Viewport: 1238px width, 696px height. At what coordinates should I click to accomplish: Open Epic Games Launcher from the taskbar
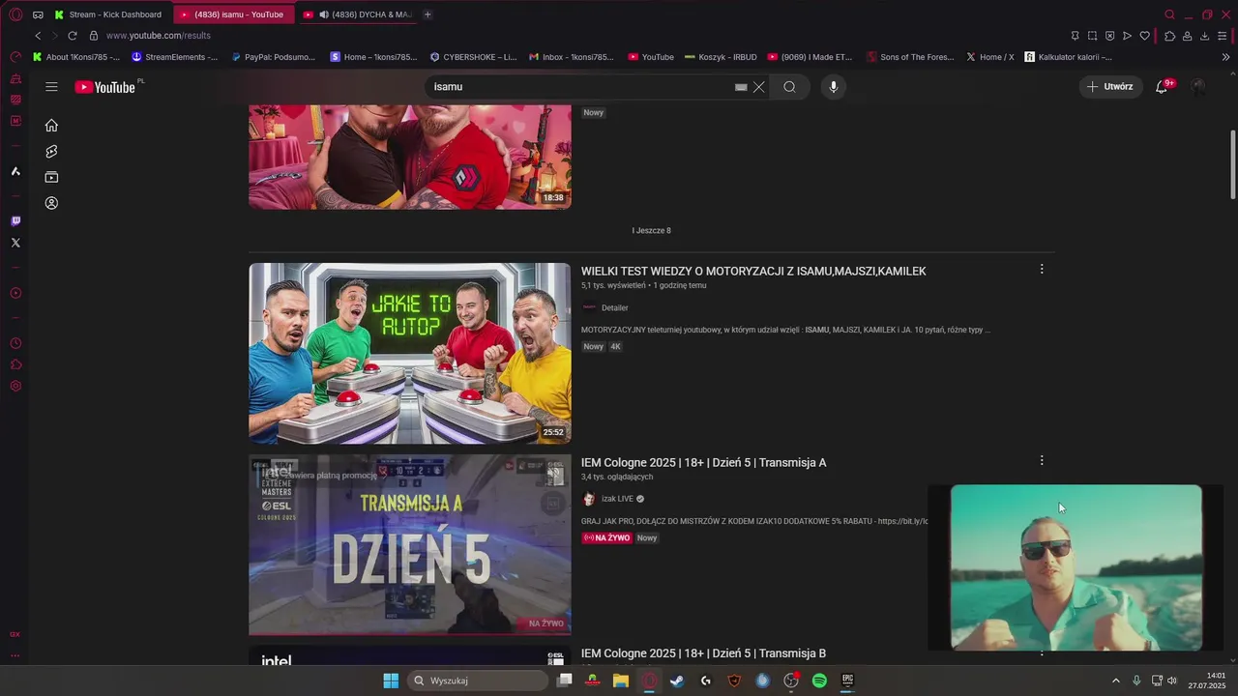click(x=847, y=681)
